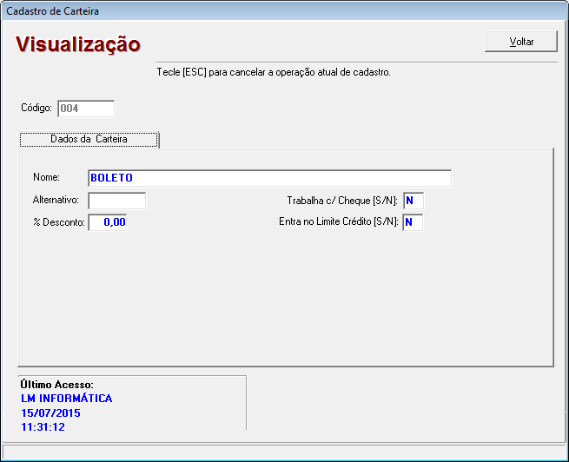
Task: Click the last access time 11:31:12
Action: pos(43,427)
